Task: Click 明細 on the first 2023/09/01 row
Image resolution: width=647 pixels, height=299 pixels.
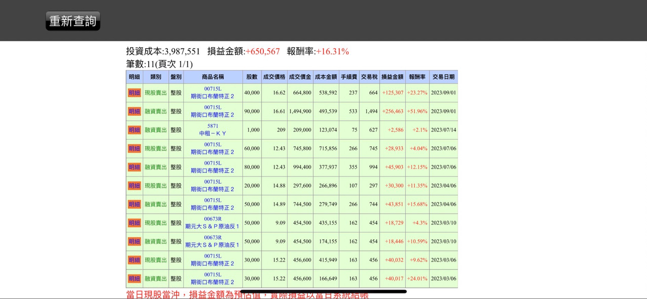Action: [x=133, y=93]
